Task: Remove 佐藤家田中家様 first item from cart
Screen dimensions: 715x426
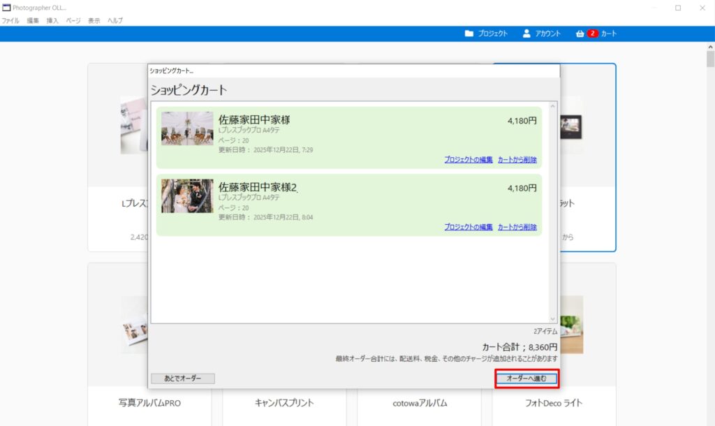Action: click(x=517, y=160)
